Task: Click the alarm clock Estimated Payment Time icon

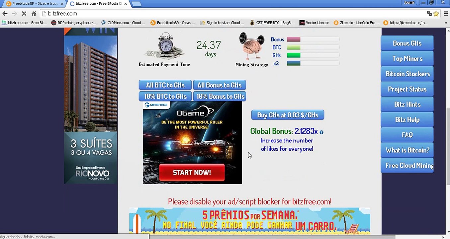Action: tap(165, 46)
